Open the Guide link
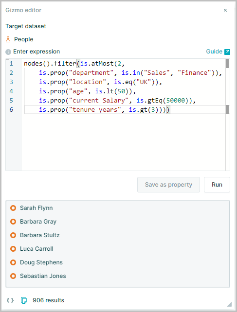 click(x=214, y=52)
